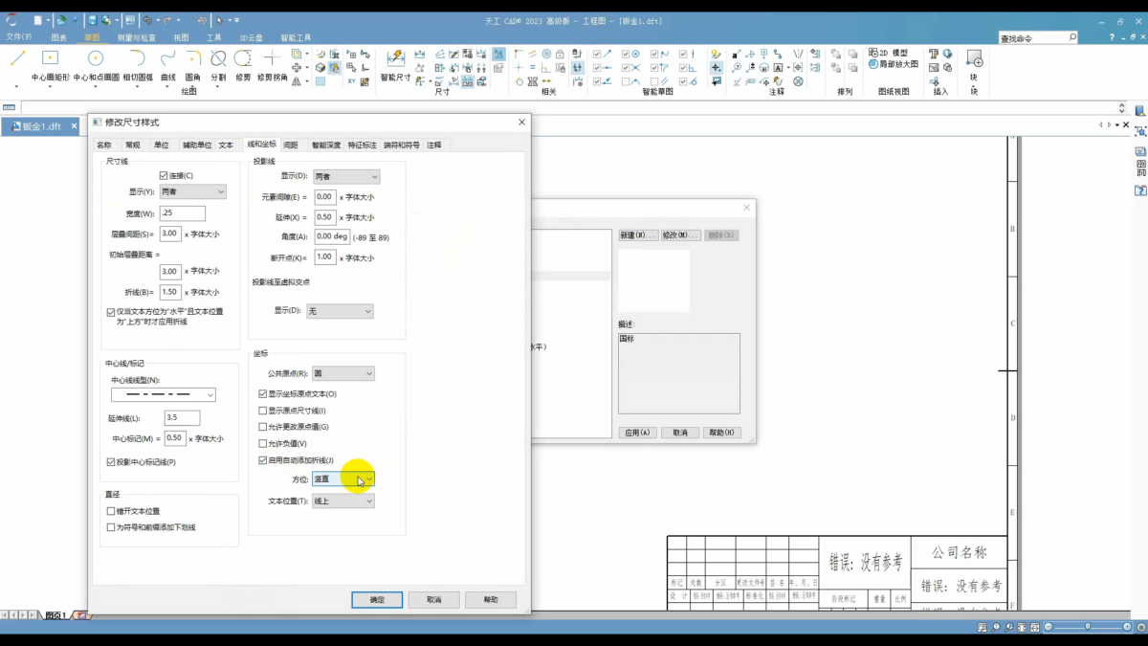Click 修改(M)... in background style dialog

click(x=680, y=235)
